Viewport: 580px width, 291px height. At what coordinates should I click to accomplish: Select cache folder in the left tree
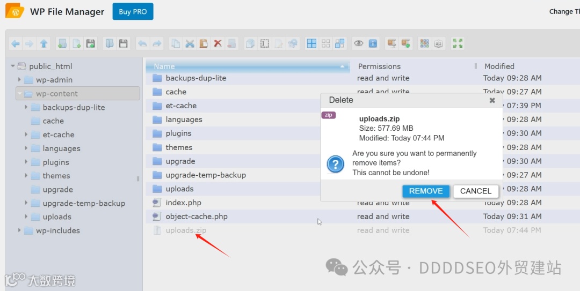53,121
